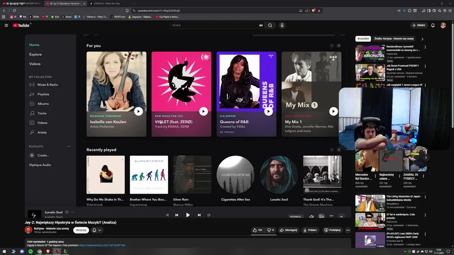The width and height of the screenshot is (454, 255).
Task: Open the Why Do We Shake album cover
Action: [x=106, y=175]
